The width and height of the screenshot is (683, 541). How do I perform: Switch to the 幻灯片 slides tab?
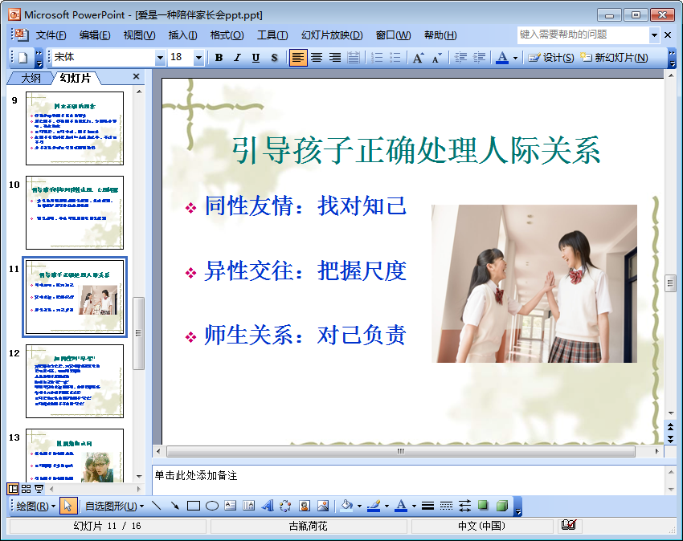coord(75,78)
